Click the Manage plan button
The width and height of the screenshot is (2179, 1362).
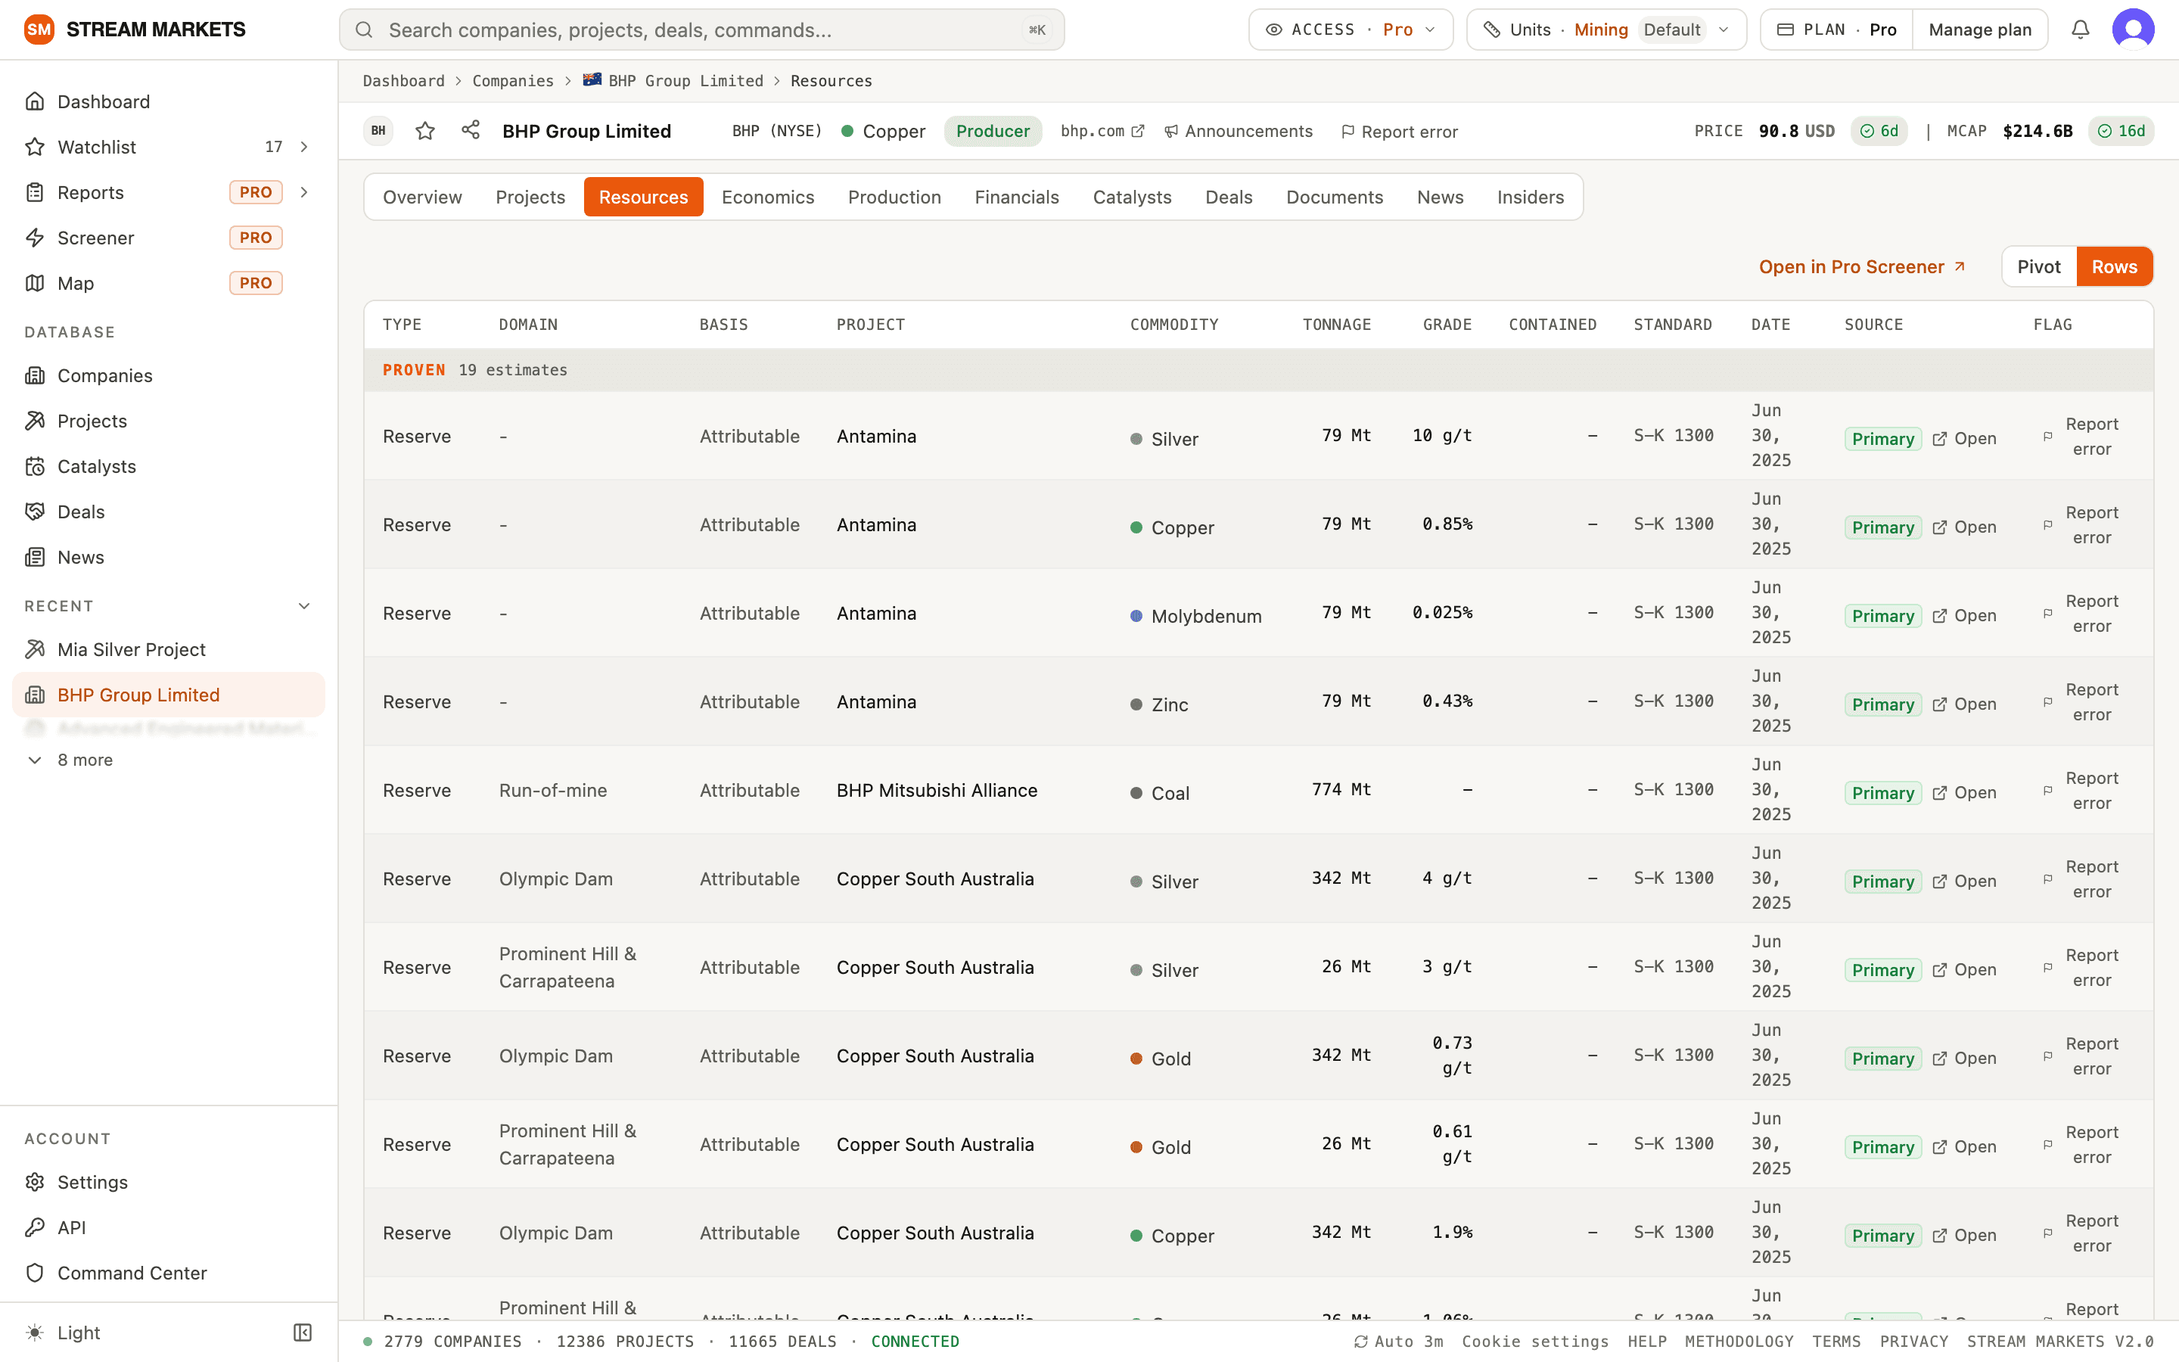pos(1980,30)
